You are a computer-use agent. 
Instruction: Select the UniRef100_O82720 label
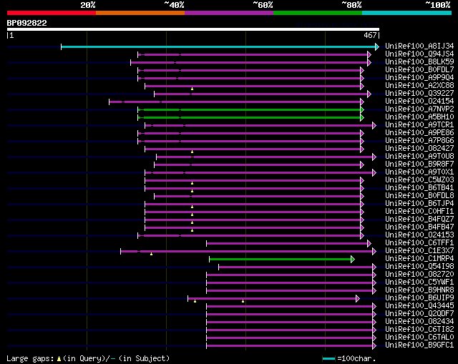pos(419,275)
